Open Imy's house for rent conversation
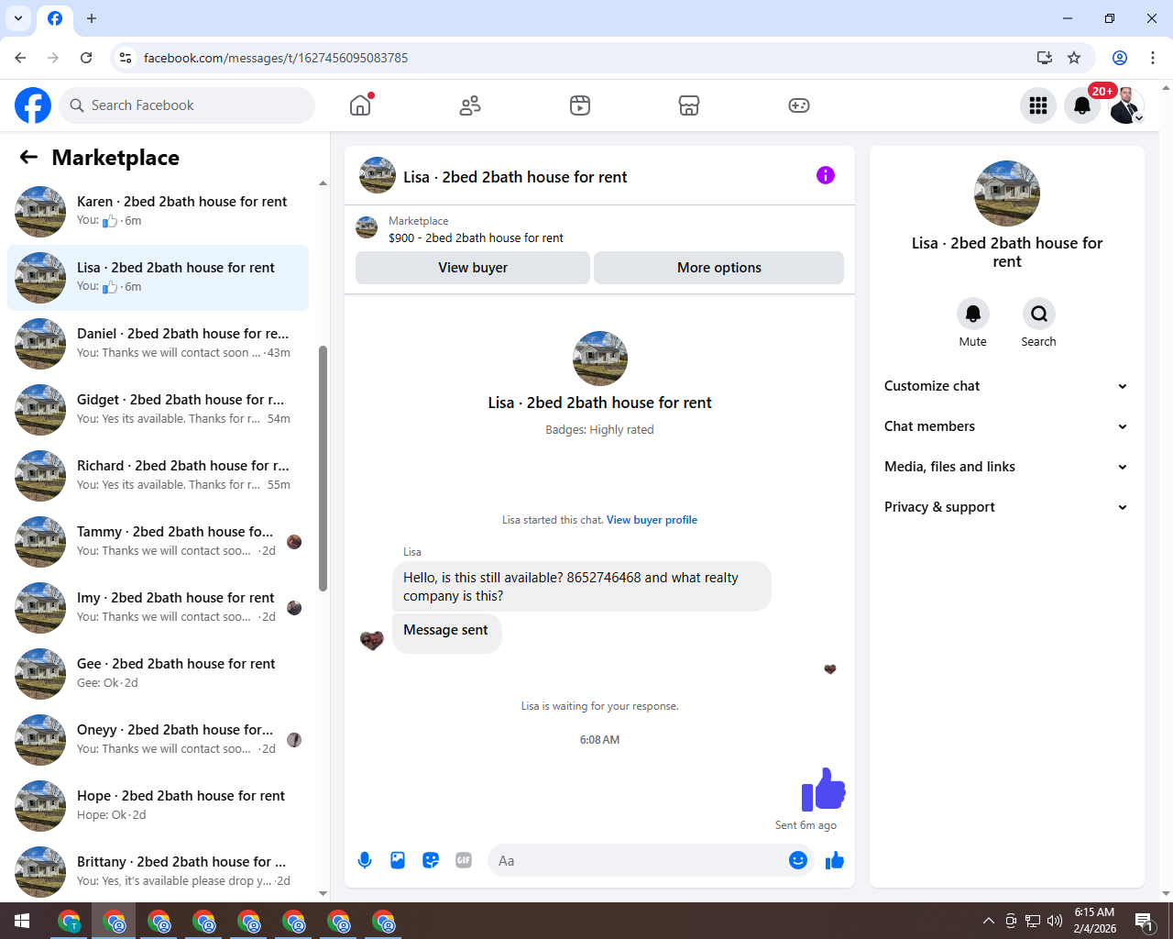The image size is (1173, 939). pyautogui.click(x=159, y=608)
